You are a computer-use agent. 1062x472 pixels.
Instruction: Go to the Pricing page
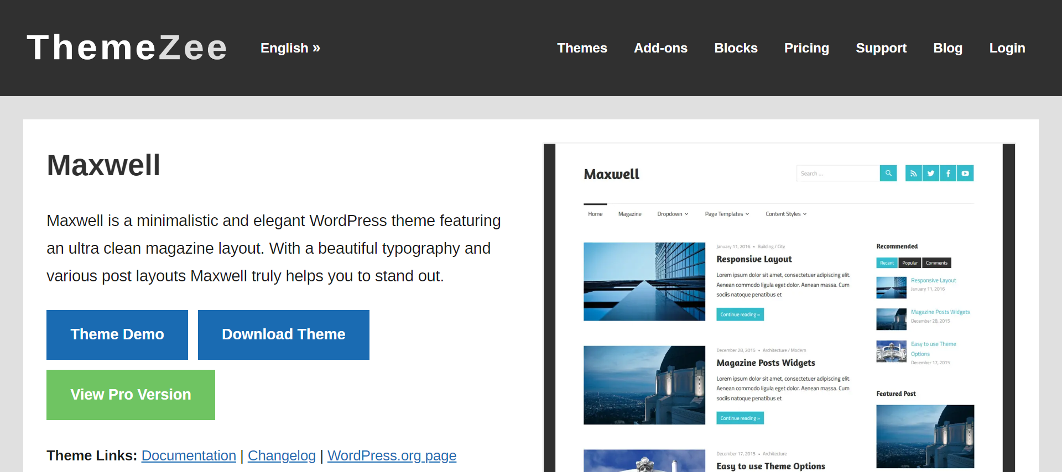806,48
